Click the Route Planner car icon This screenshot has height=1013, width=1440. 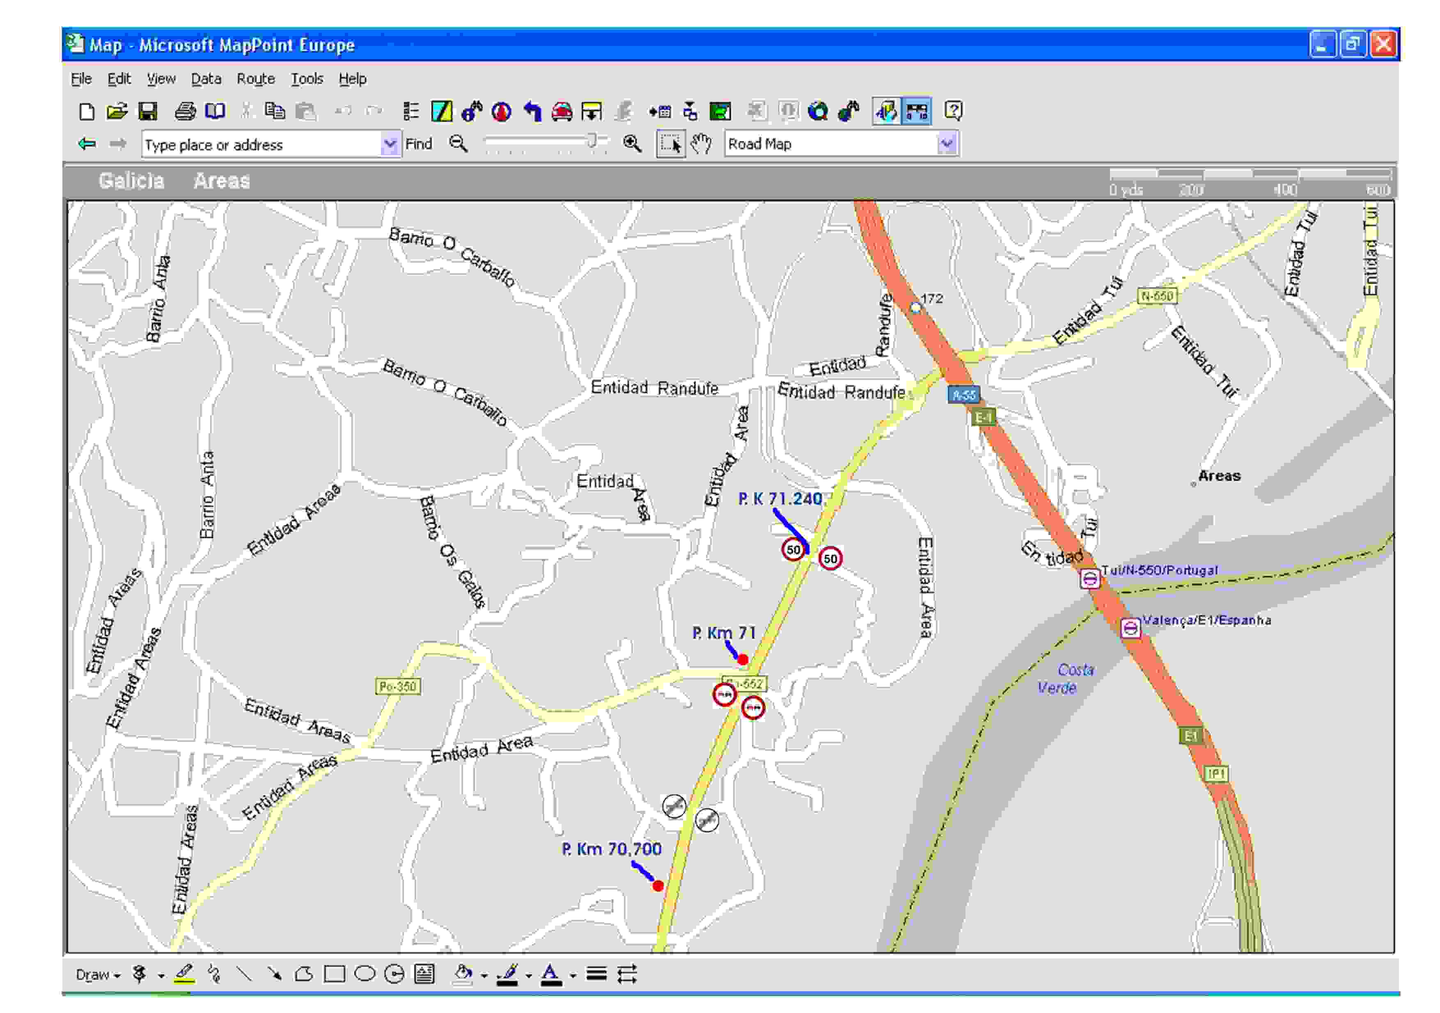click(x=561, y=112)
